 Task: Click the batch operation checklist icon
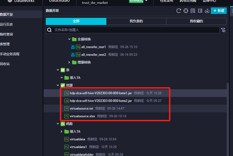[200, 11]
